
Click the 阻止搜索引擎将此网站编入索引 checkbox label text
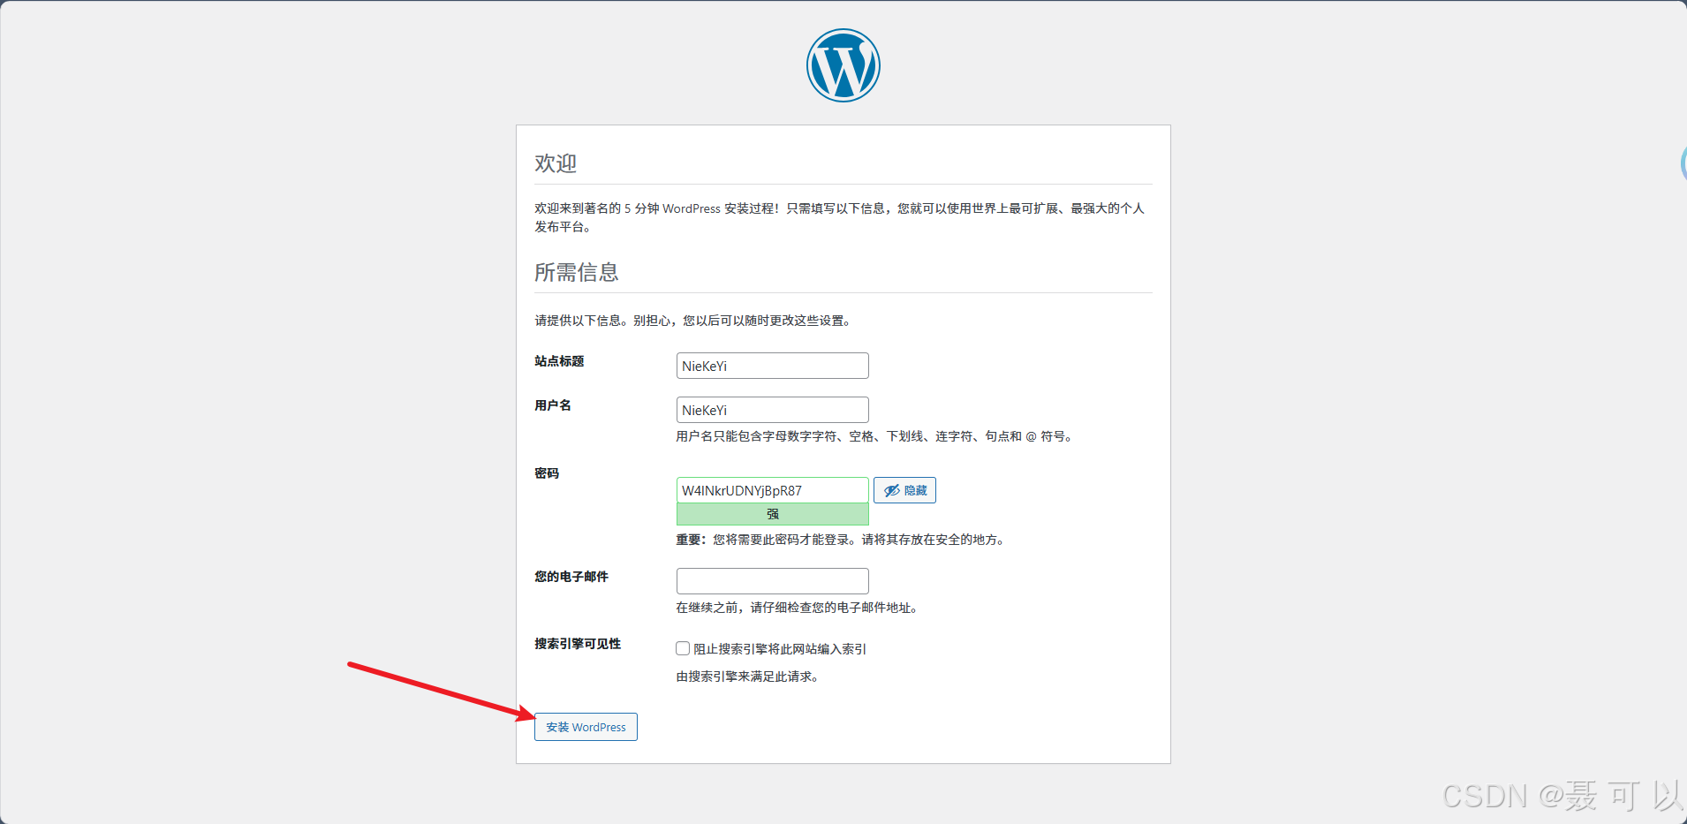(x=780, y=649)
